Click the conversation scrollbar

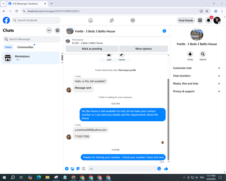pyautogui.click(x=168, y=119)
